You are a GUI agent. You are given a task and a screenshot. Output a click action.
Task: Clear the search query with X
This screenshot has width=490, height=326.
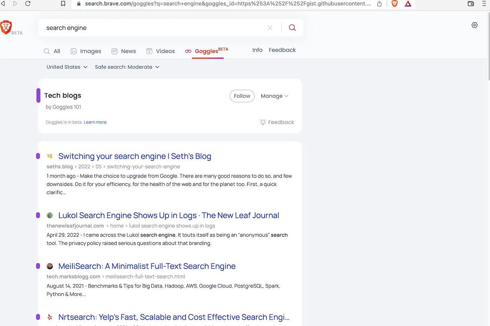click(270, 28)
